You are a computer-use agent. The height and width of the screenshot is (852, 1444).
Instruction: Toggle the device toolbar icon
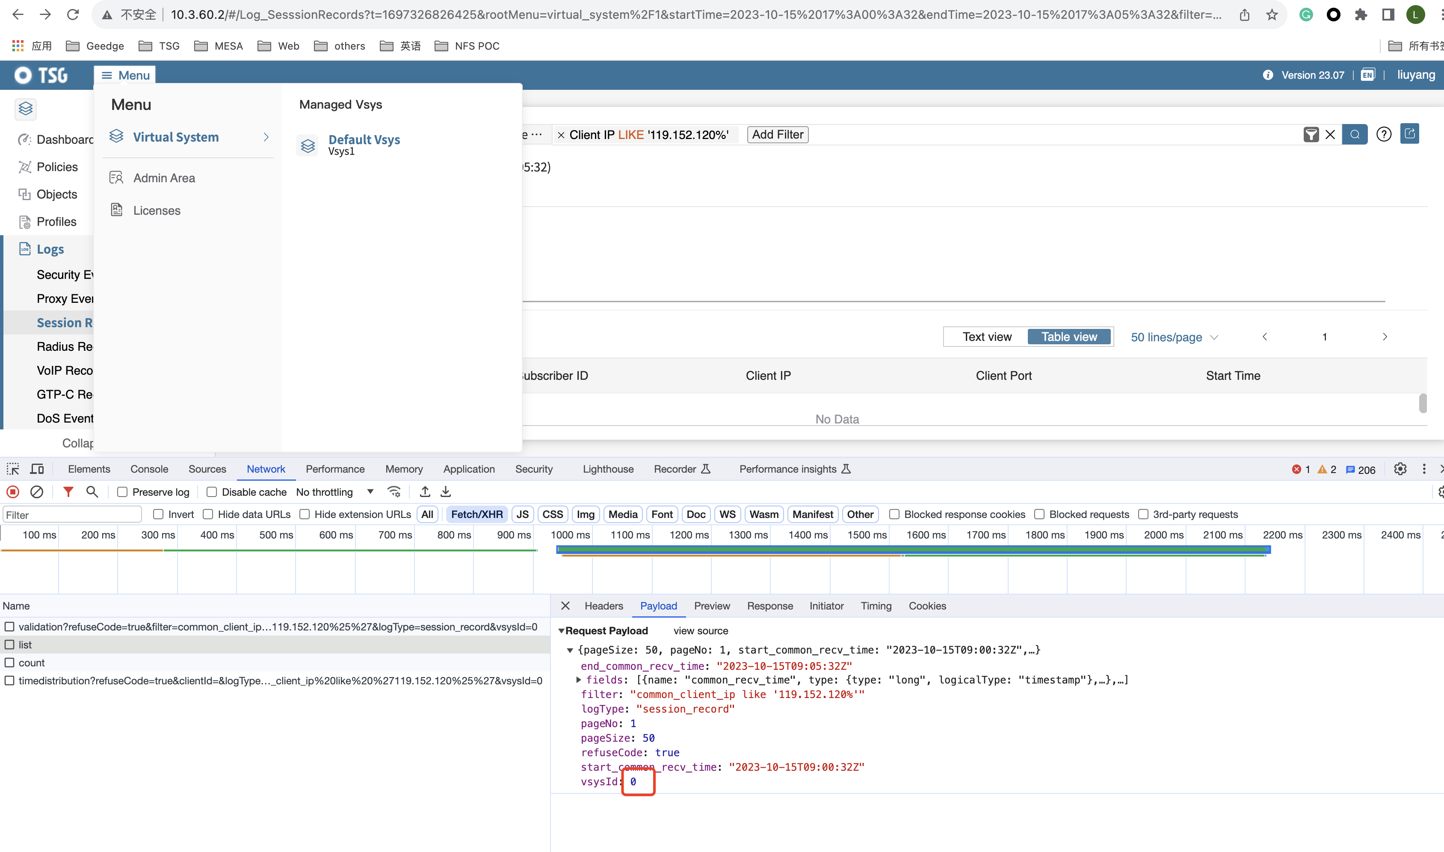[37, 469]
